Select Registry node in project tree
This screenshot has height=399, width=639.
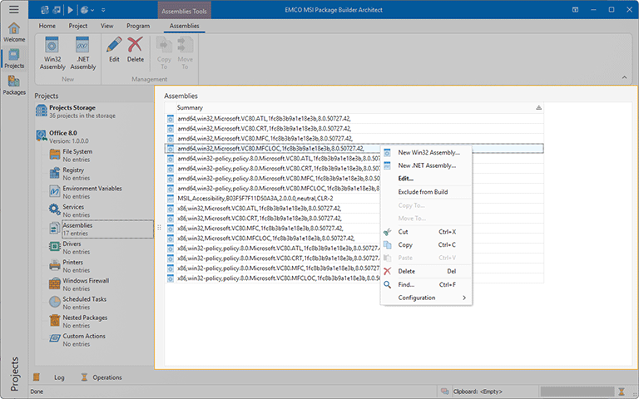coord(73,170)
